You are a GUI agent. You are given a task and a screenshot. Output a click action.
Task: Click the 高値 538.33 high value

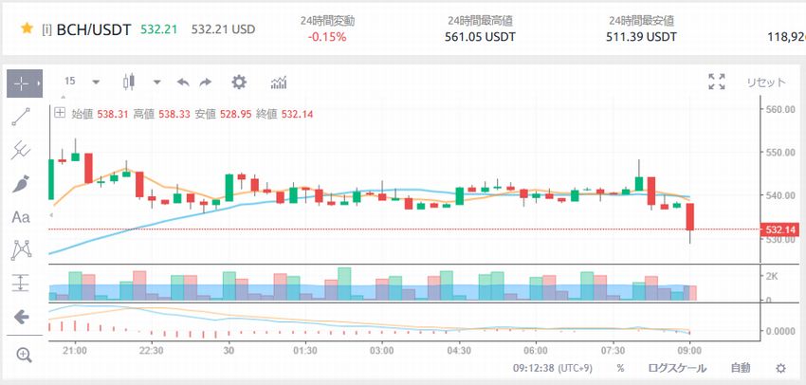[x=161, y=114]
